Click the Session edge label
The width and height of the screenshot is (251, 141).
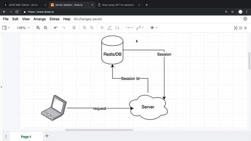(164, 54)
